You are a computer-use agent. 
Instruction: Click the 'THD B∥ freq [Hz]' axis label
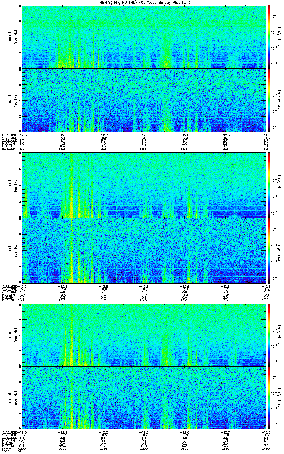coord(12,250)
